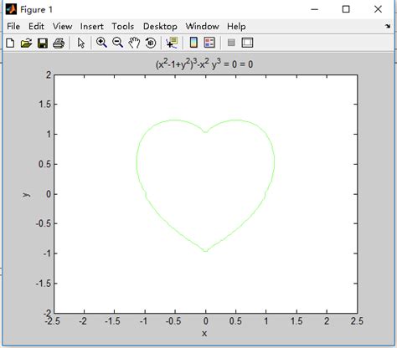Open the Insert menu
Image resolution: width=397 pixels, height=348 pixels.
coord(92,26)
